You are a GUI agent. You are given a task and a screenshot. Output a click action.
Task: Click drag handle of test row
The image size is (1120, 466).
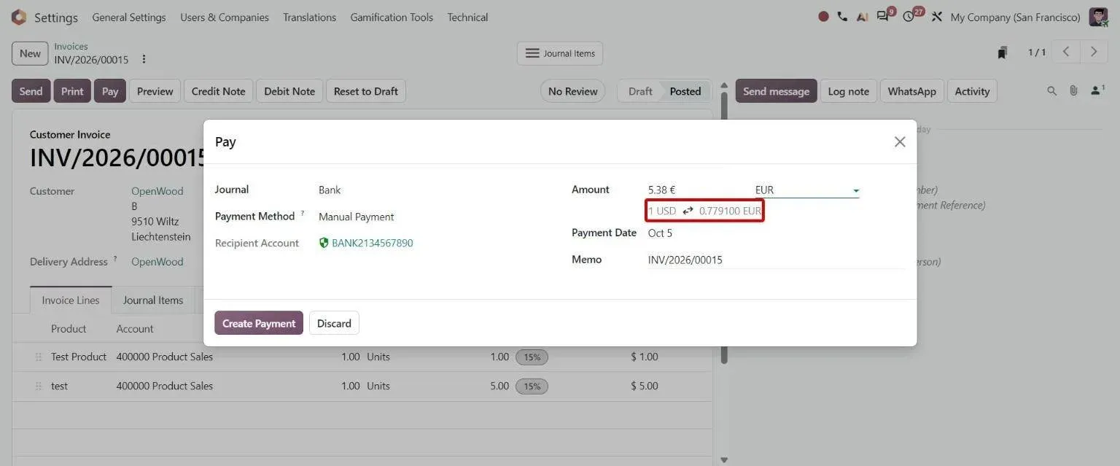tap(38, 386)
